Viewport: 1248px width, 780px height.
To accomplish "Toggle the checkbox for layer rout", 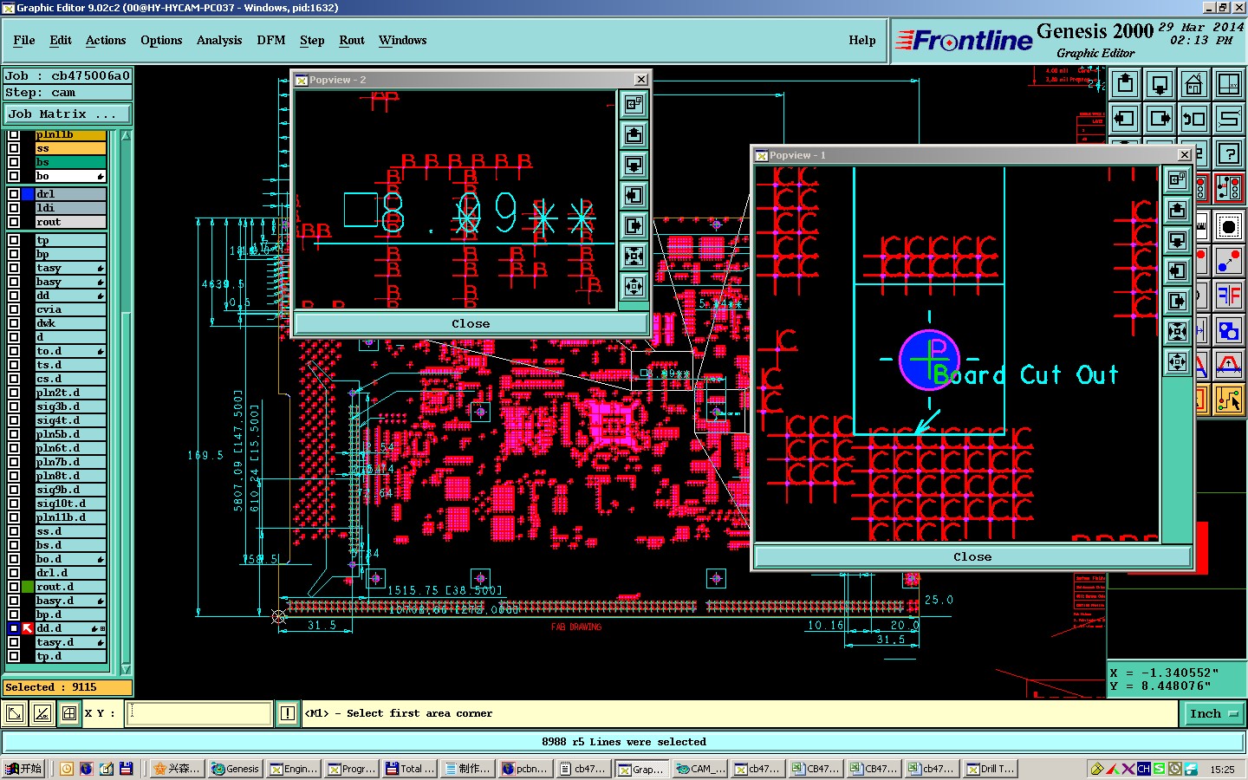I will click(x=14, y=222).
